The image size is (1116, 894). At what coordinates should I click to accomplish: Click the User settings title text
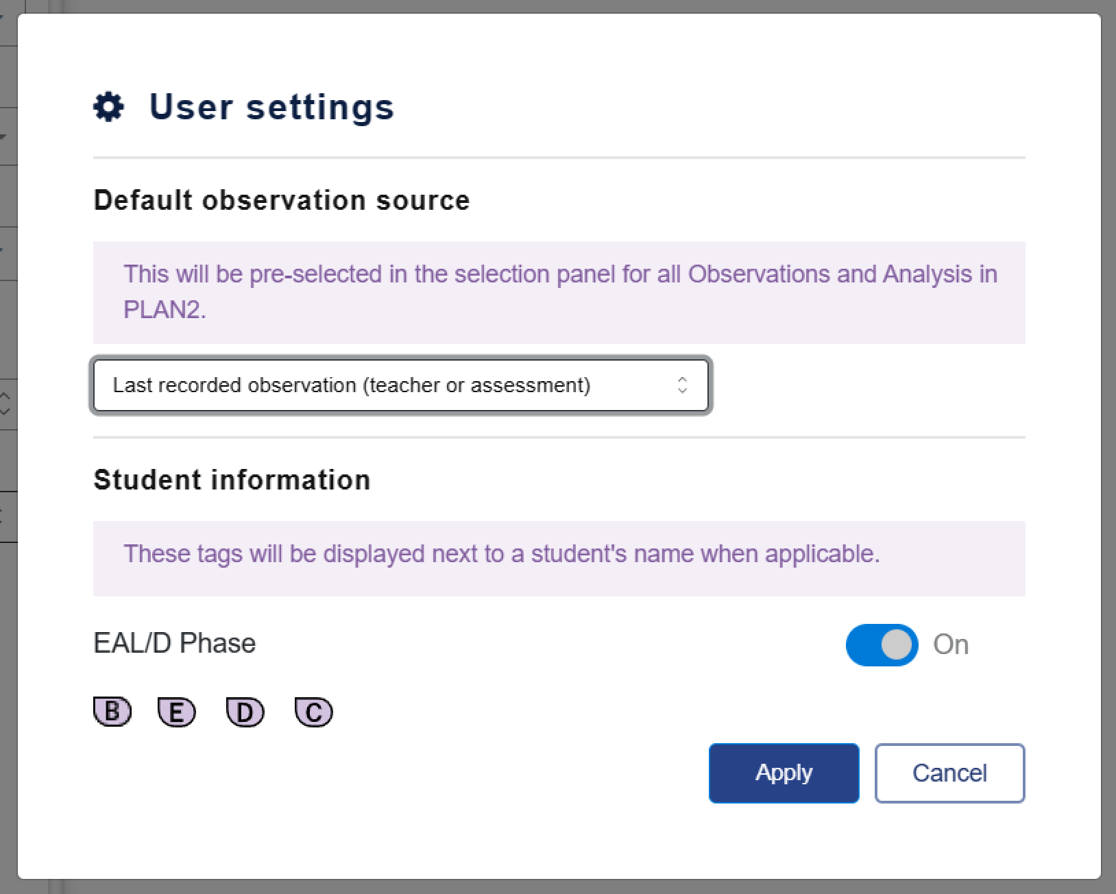pyautogui.click(x=271, y=107)
